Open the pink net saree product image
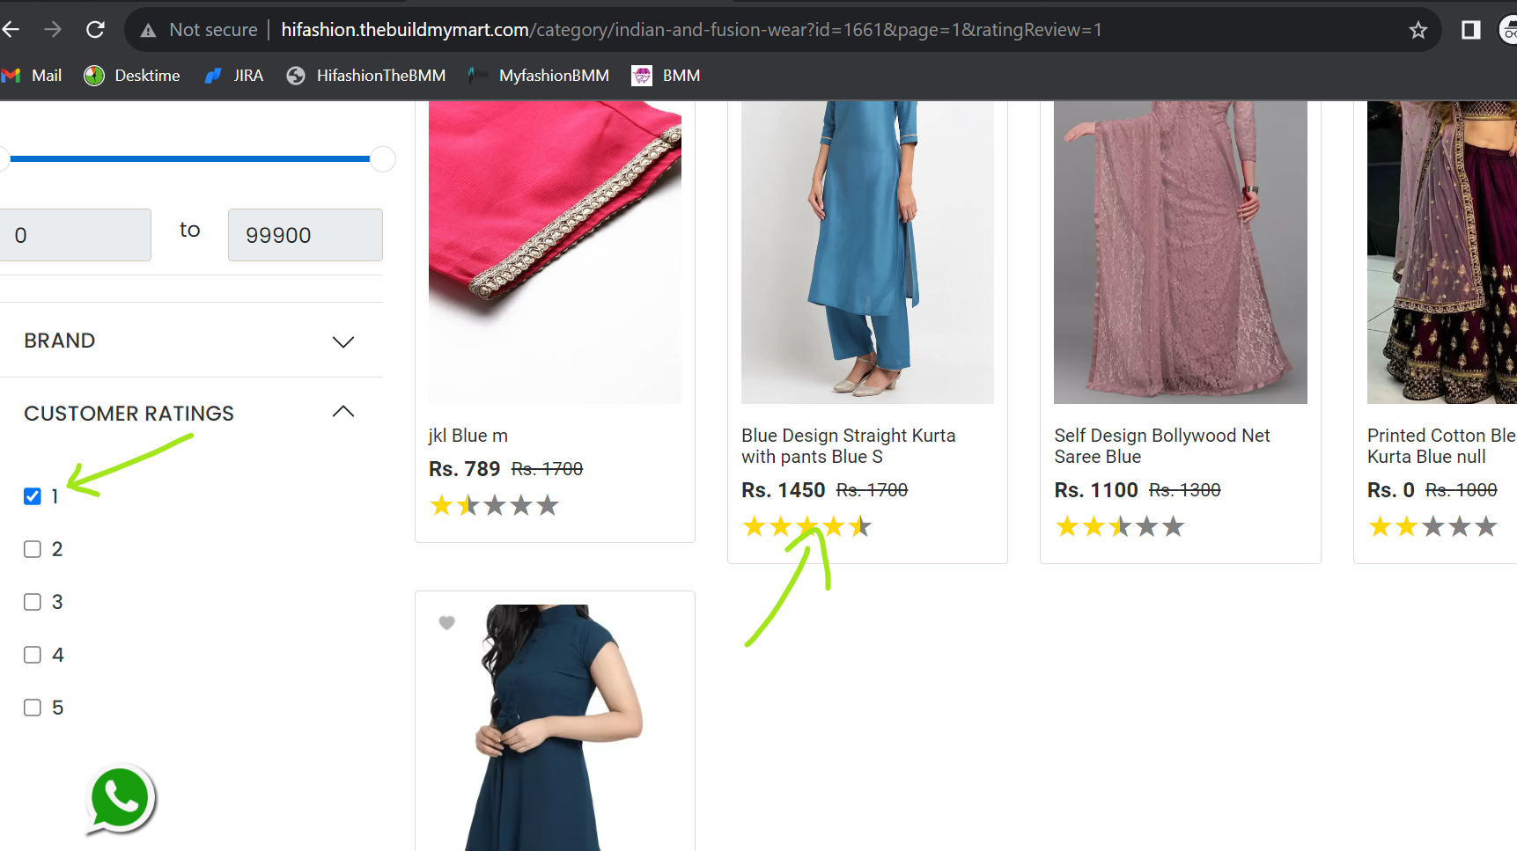The height and width of the screenshot is (851, 1517). pos(1181,253)
